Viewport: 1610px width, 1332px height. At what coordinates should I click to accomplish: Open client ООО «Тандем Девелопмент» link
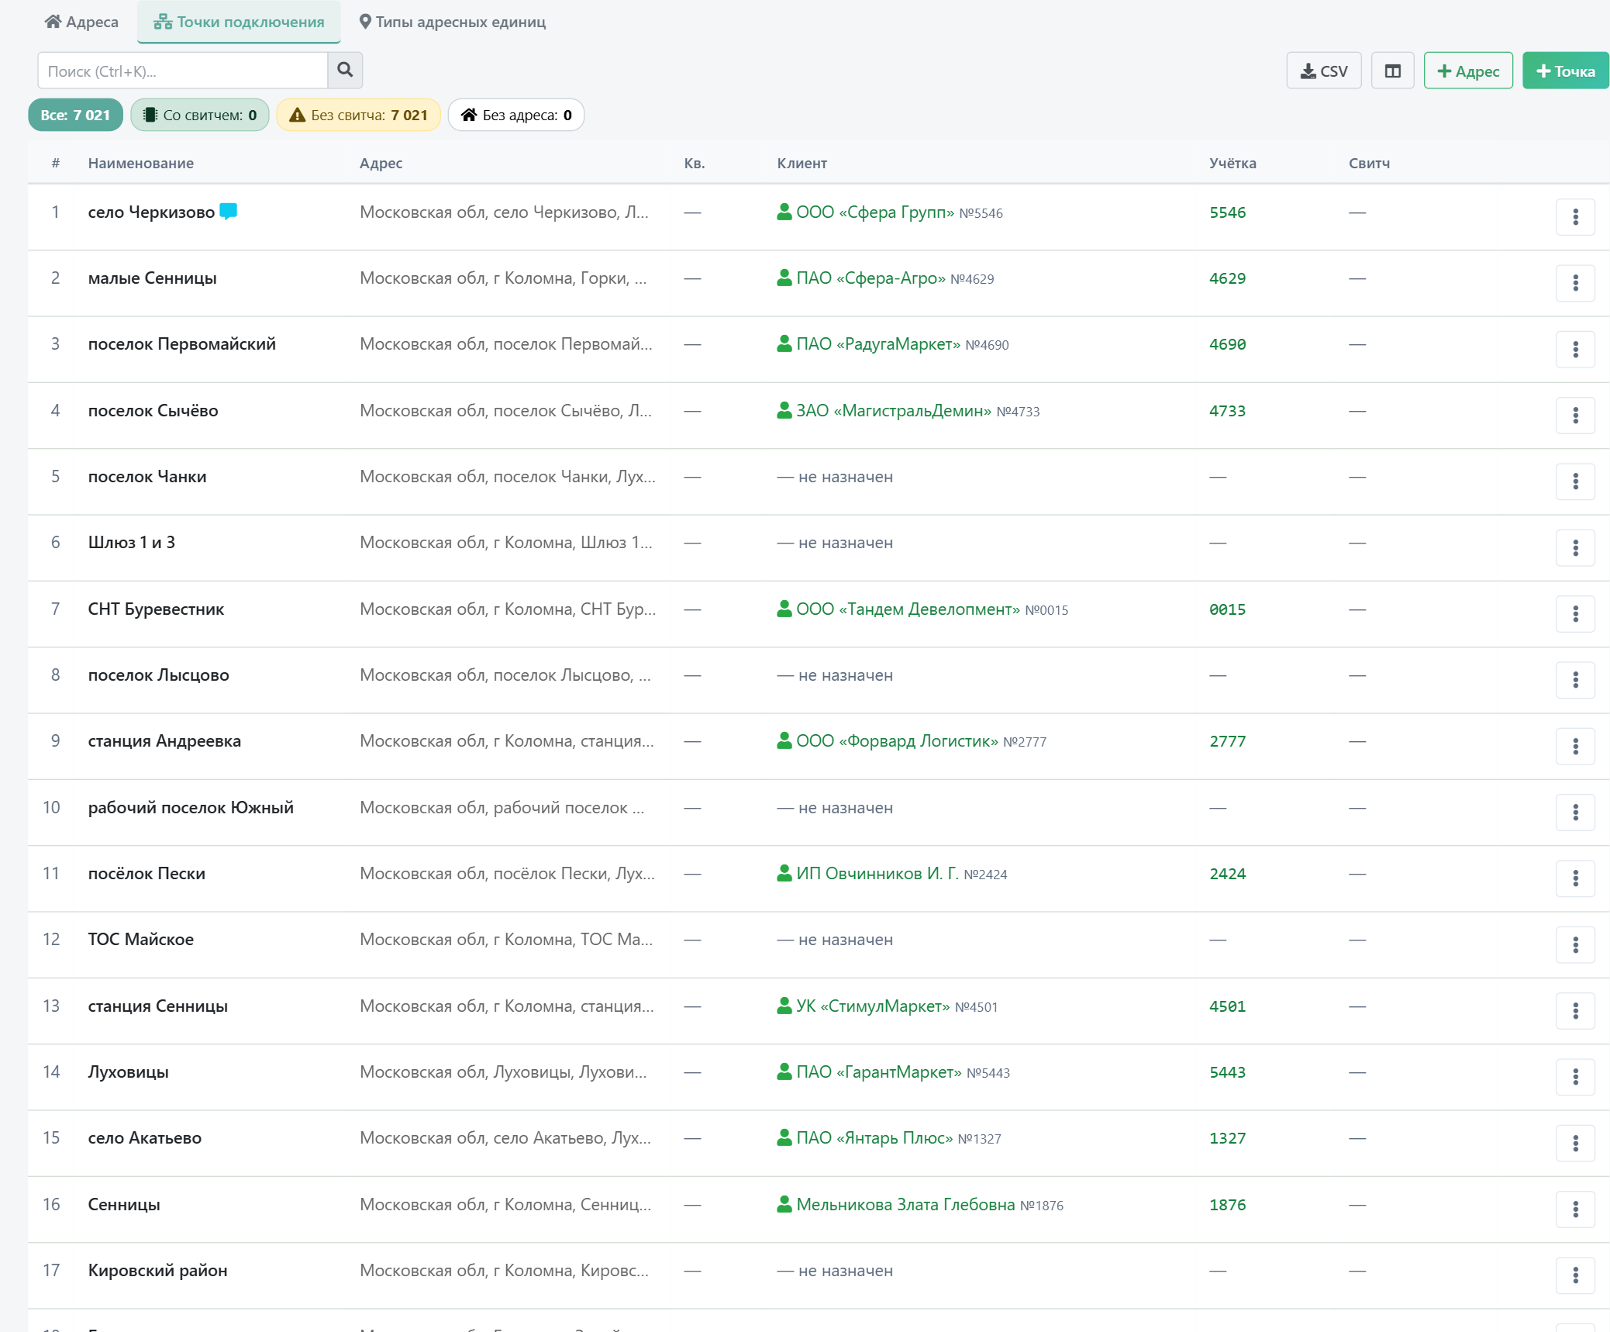click(908, 609)
